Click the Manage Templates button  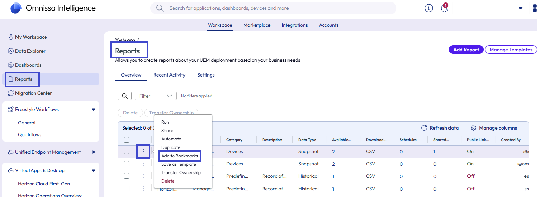511,50
